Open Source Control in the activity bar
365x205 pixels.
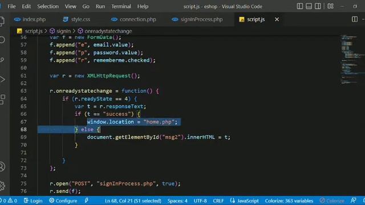(2, 60)
